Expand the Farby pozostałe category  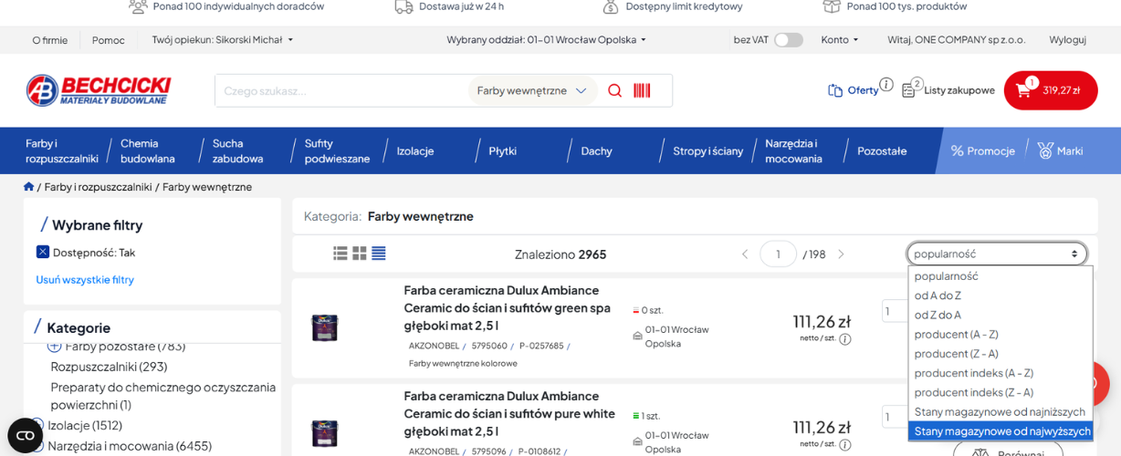pyautogui.click(x=54, y=346)
